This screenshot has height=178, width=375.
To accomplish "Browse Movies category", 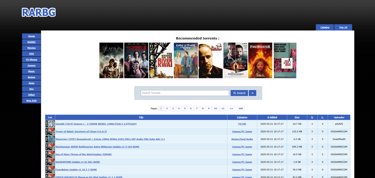I will click(31, 48).
